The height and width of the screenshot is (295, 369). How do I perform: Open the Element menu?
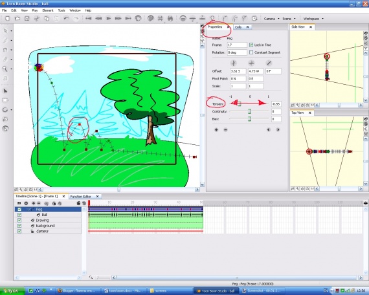point(48,10)
